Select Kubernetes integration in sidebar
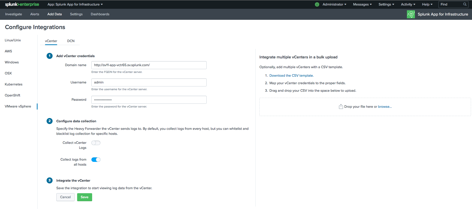Viewport: 472px width, 216px height. click(x=14, y=84)
